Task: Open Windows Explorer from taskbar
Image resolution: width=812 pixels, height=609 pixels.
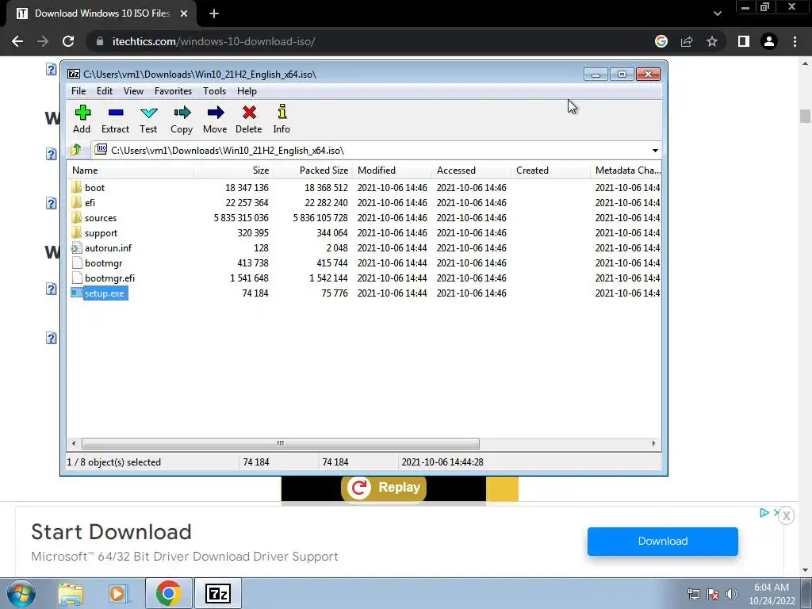Action: coord(71,593)
